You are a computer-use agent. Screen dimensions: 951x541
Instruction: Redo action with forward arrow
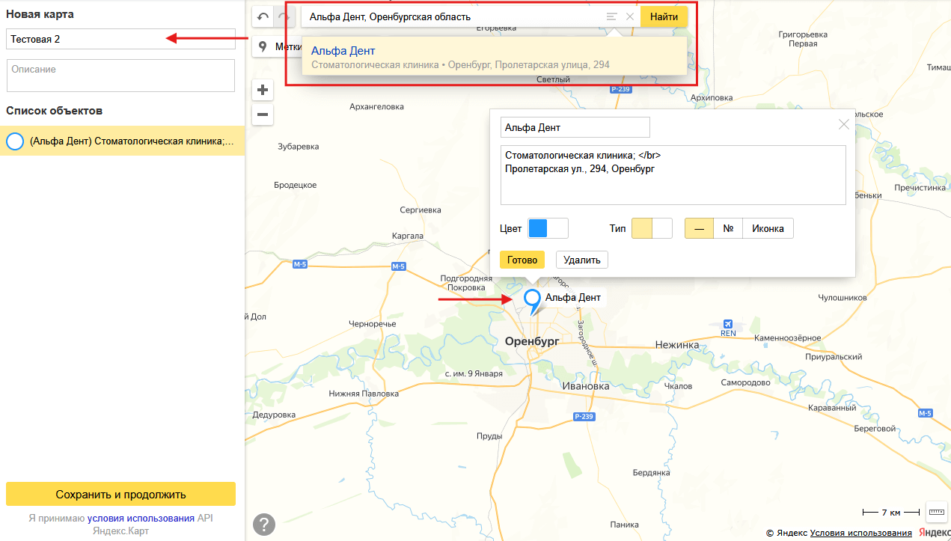pos(284,16)
